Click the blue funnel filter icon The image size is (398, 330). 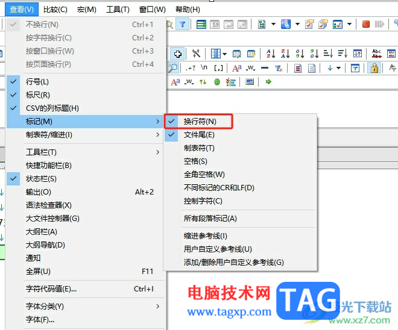click(182, 25)
